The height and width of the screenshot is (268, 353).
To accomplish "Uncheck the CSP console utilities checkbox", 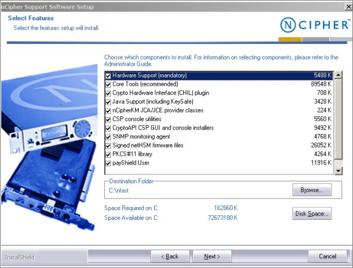I will [x=108, y=119].
